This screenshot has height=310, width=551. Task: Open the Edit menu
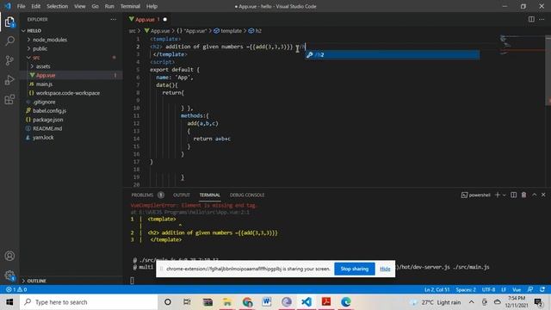36,6
